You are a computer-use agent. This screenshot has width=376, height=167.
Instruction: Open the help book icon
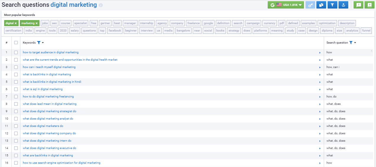pos(369,5)
